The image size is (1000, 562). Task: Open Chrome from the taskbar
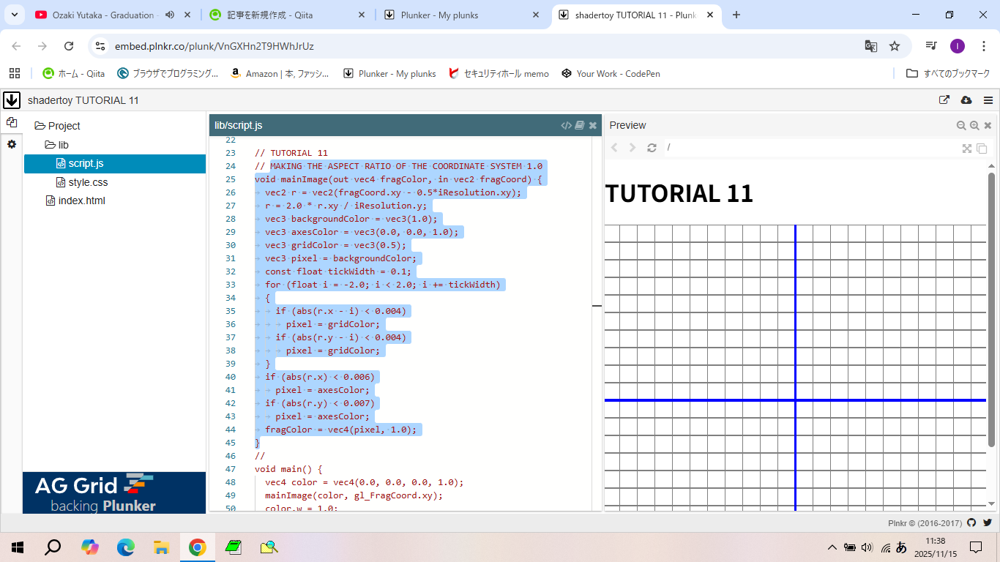click(196, 547)
